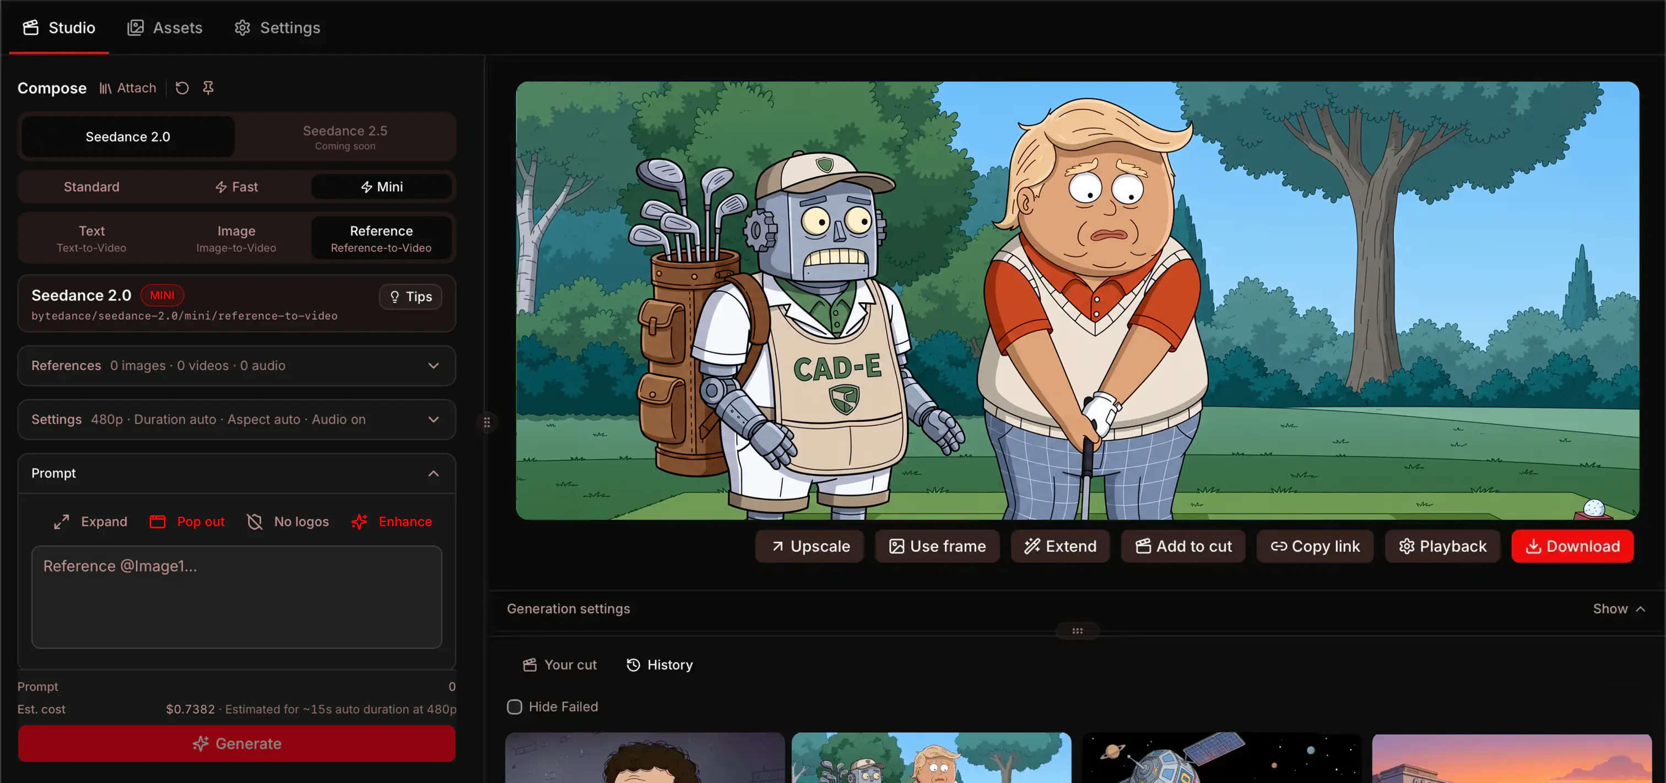Switch to the History tab

point(659,665)
